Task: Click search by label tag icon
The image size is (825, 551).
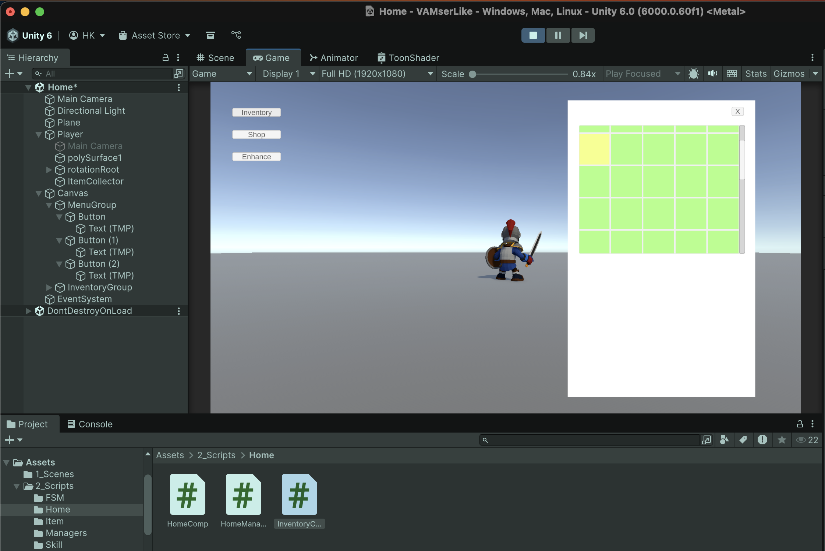Action: [743, 440]
